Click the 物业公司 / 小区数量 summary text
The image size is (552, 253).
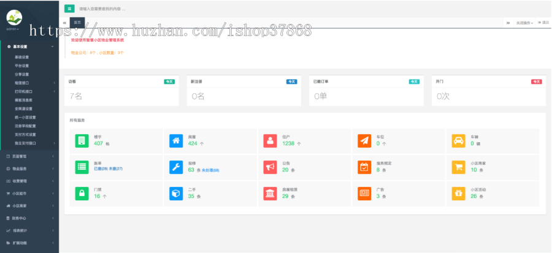click(x=97, y=53)
